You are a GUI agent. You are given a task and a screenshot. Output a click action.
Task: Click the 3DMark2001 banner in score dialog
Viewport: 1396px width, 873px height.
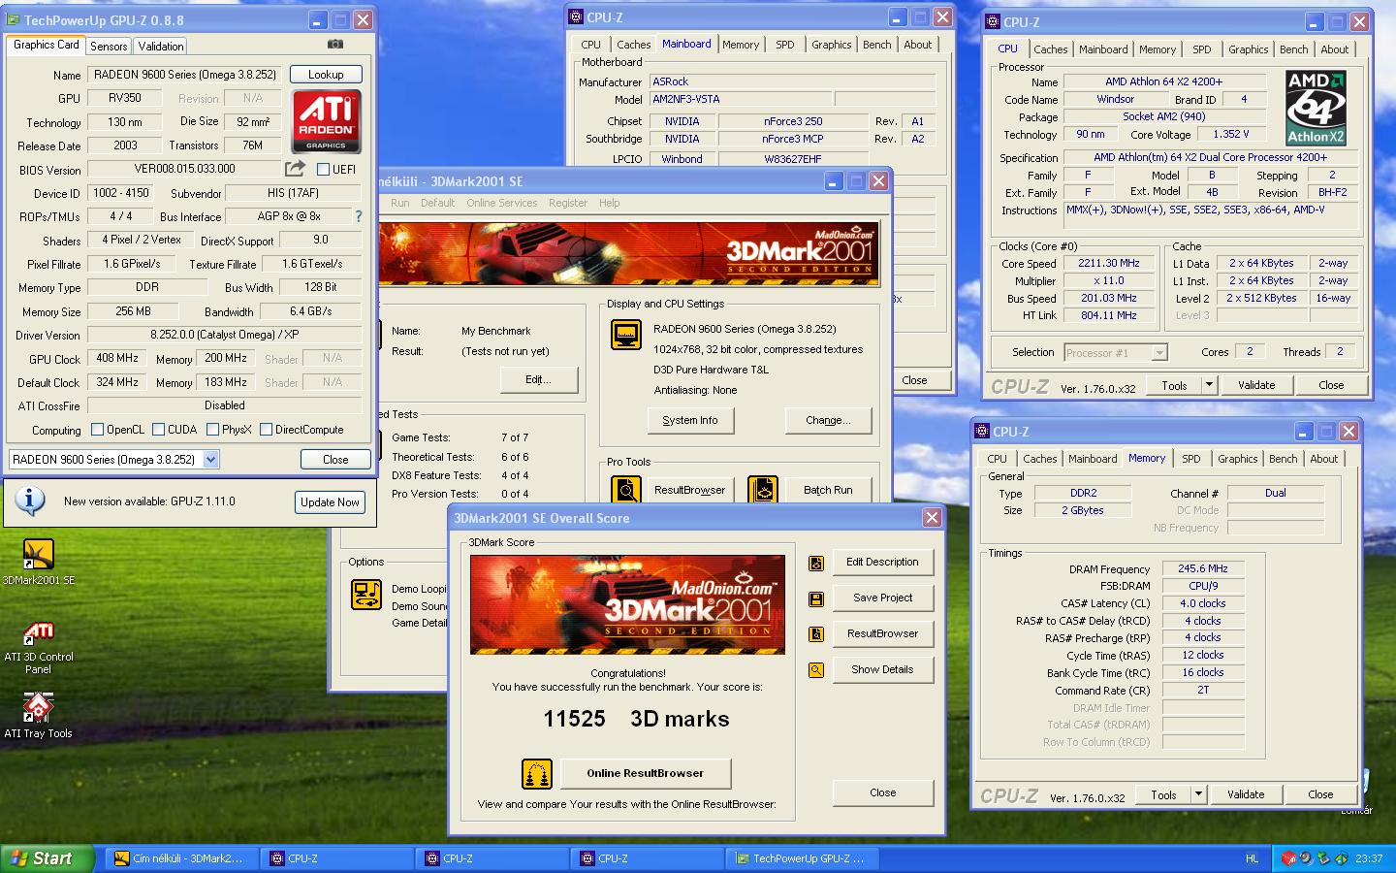(x=627, y=603)
